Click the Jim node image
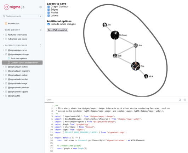 pyautogui.click(x=105, y=25)
